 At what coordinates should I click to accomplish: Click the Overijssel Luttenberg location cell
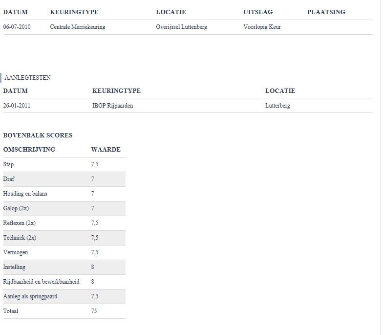point(181,27)
